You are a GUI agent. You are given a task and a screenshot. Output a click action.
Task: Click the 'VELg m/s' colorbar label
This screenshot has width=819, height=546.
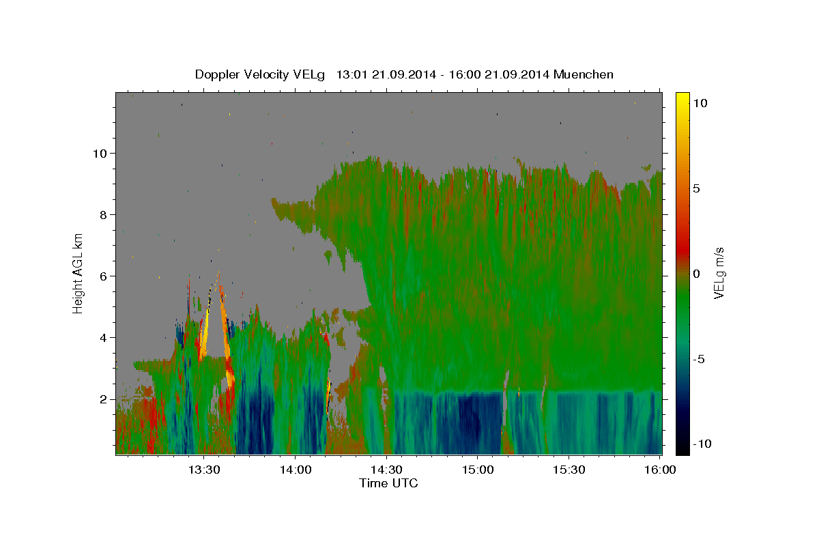(x=719, y=272)
